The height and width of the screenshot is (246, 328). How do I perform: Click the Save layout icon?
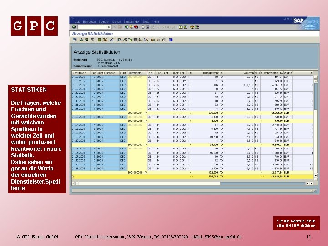[164, 40]
